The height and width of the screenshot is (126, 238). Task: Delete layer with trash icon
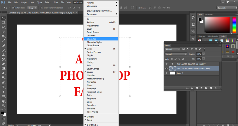pyautogui.click(x=216, y=88)
